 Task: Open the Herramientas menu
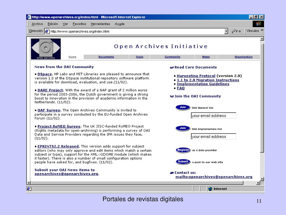pos(100,24)
